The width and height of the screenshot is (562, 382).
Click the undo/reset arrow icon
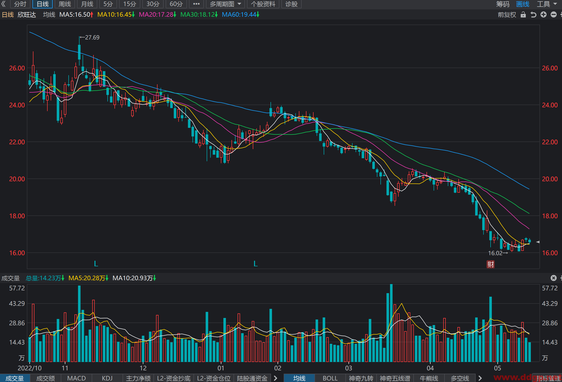click(x=533, y=15)
